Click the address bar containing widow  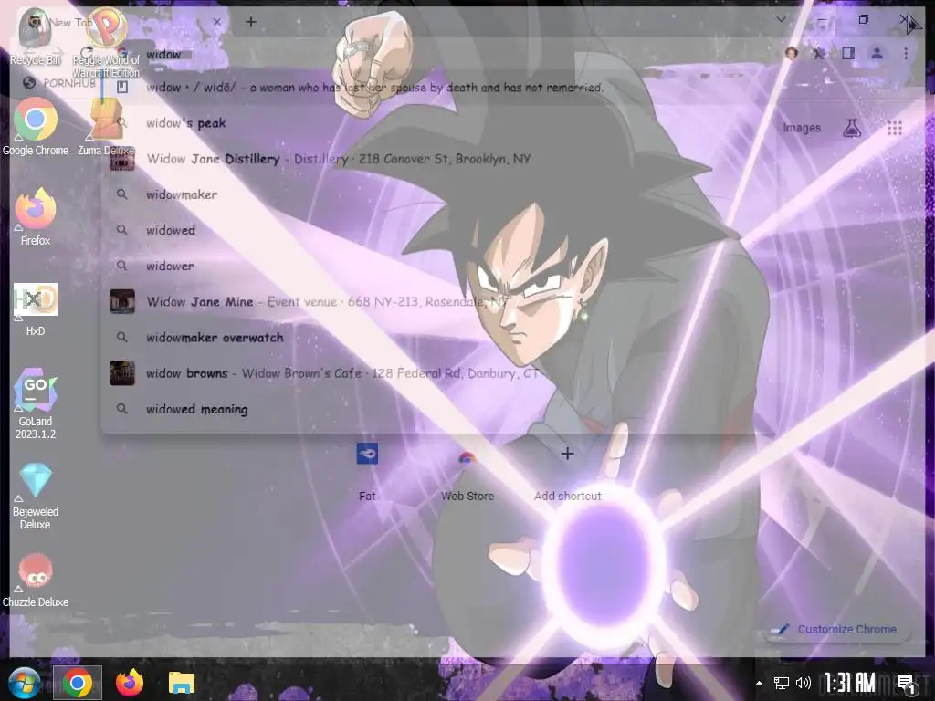pos(441,54)
